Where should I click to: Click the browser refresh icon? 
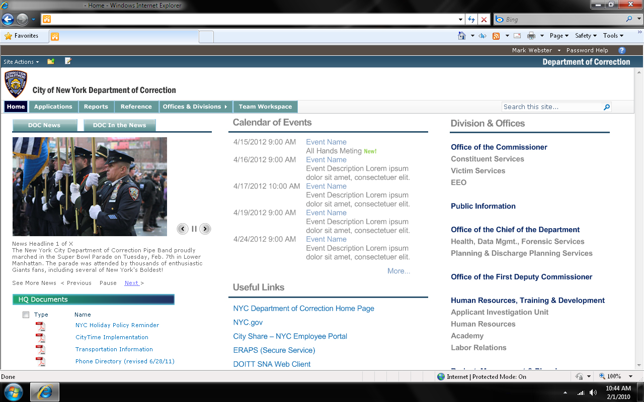click(471, 20)
